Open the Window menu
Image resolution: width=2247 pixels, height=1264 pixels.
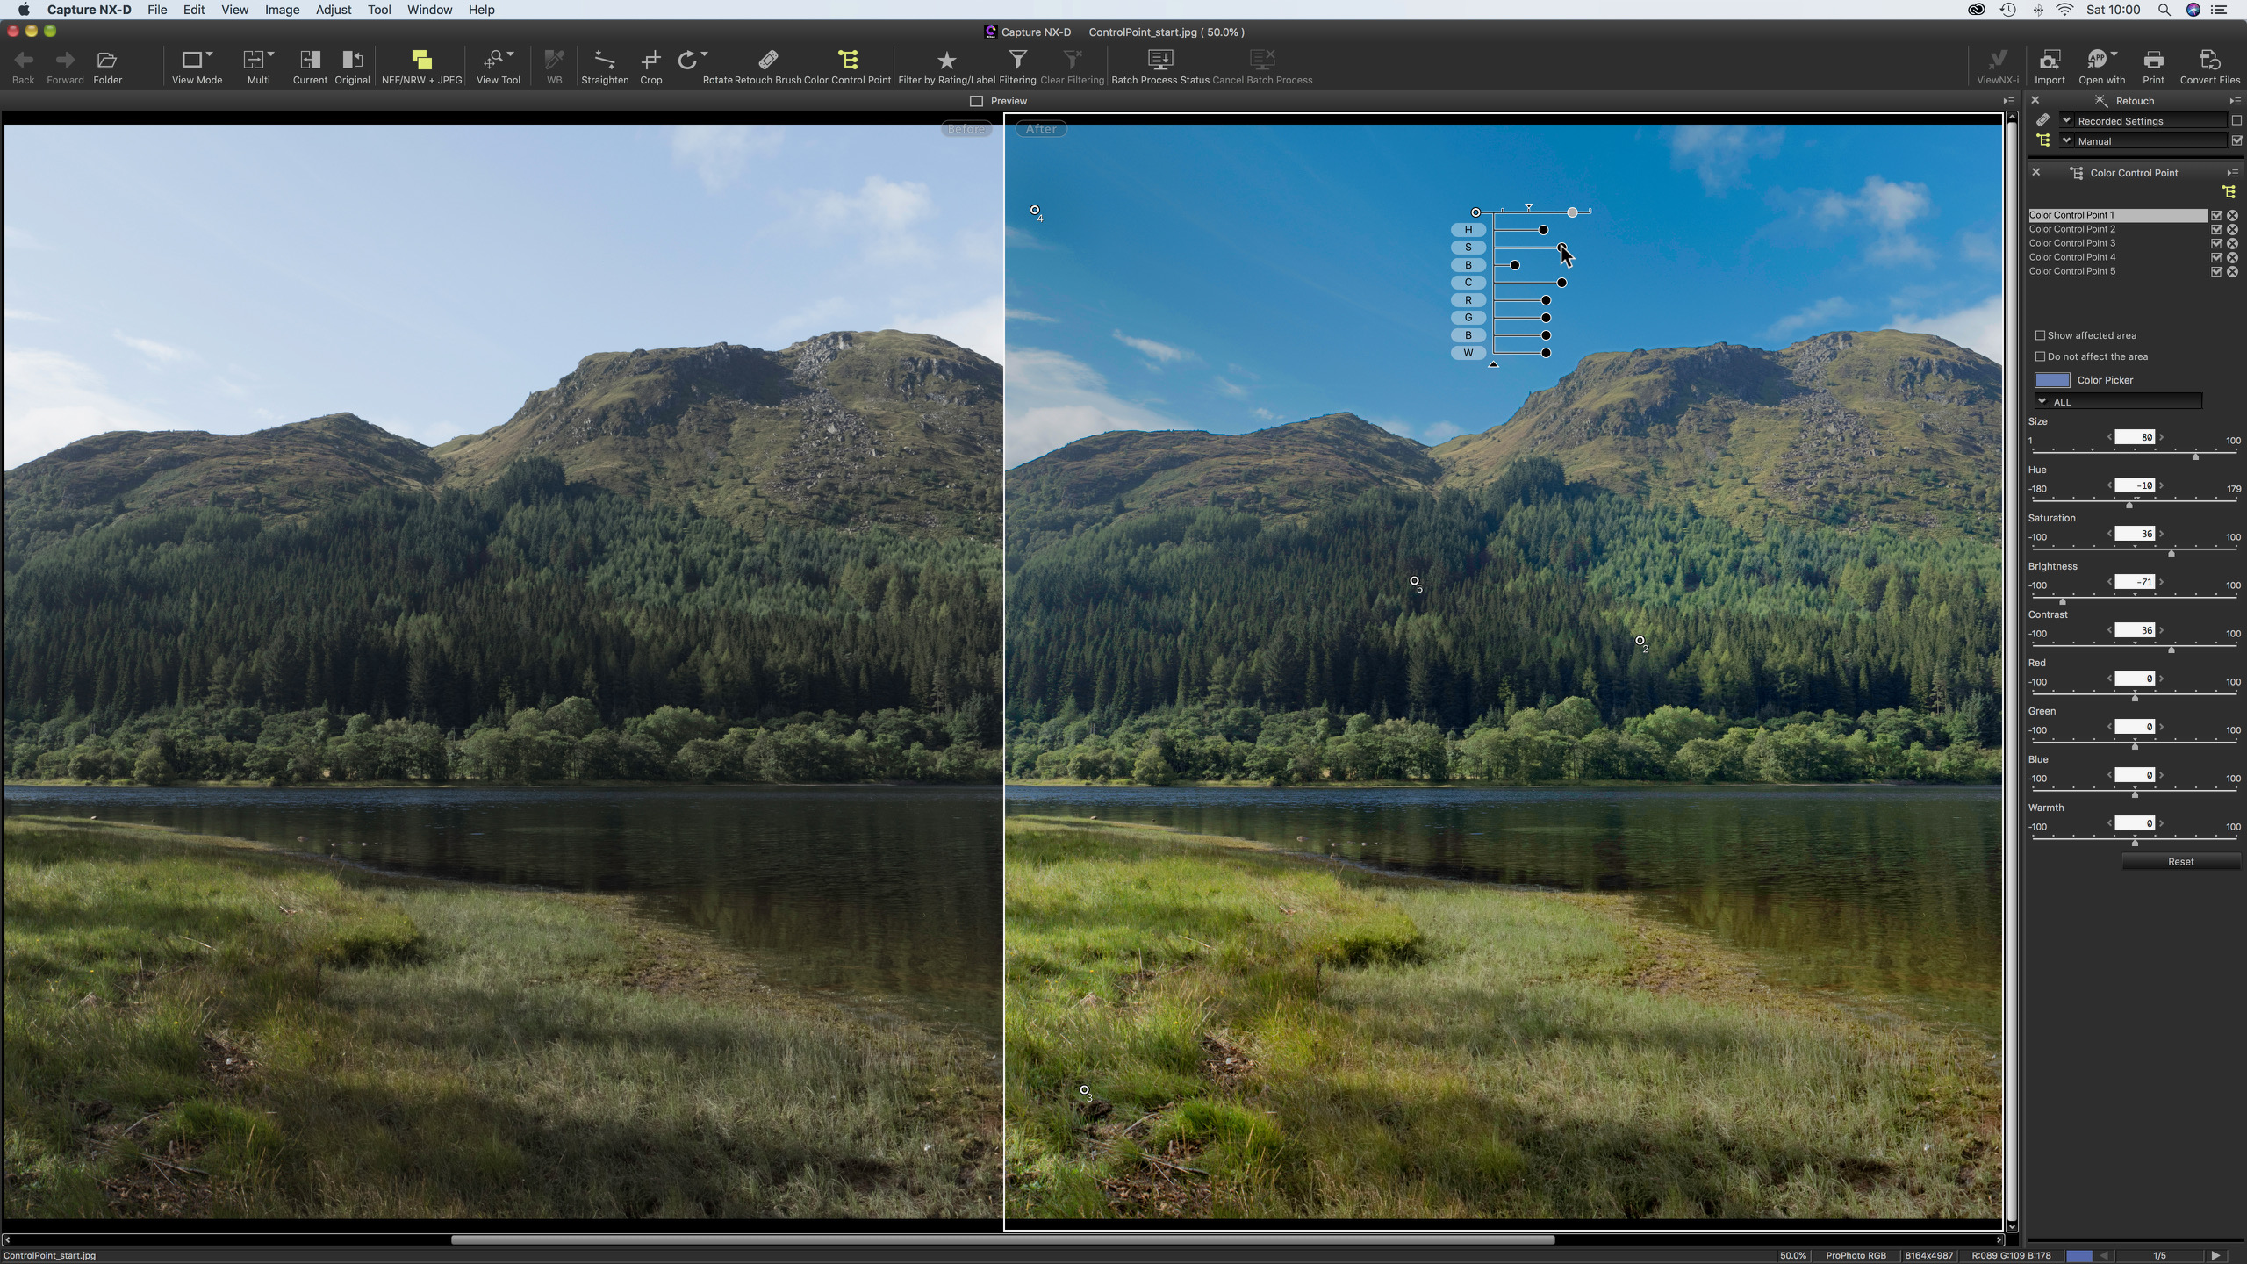coord(429,10)
